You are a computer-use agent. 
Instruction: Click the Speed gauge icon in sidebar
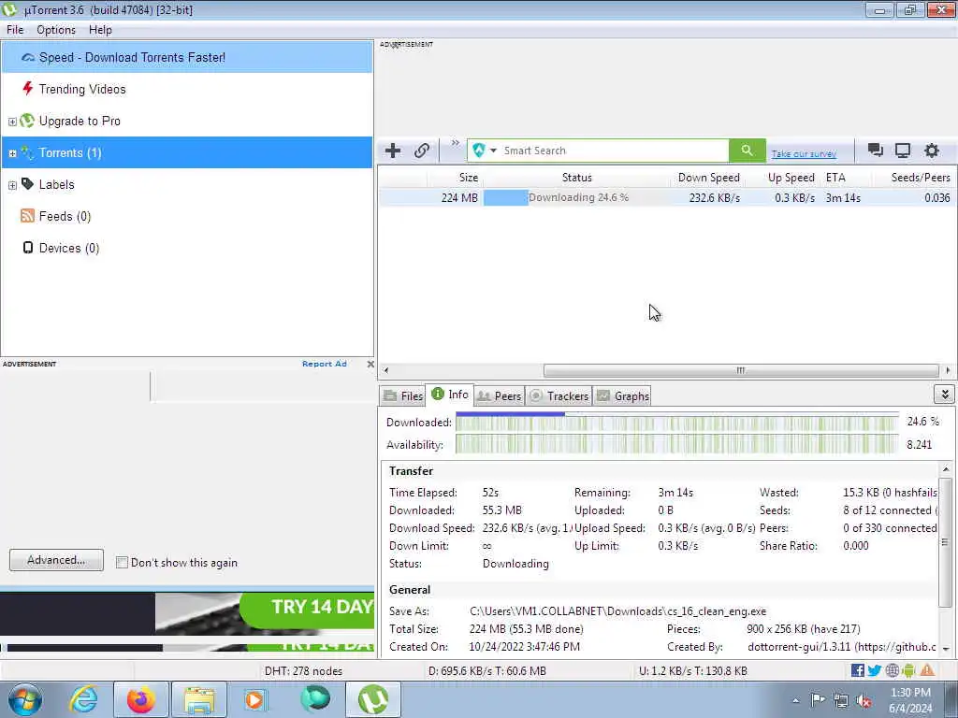pyautogui.click(x=27, y=57)
